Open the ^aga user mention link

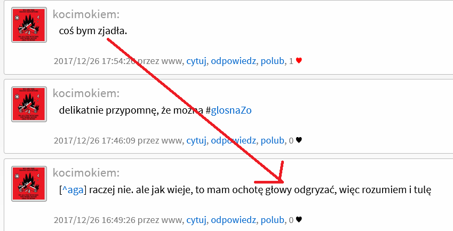click(74, 190)
